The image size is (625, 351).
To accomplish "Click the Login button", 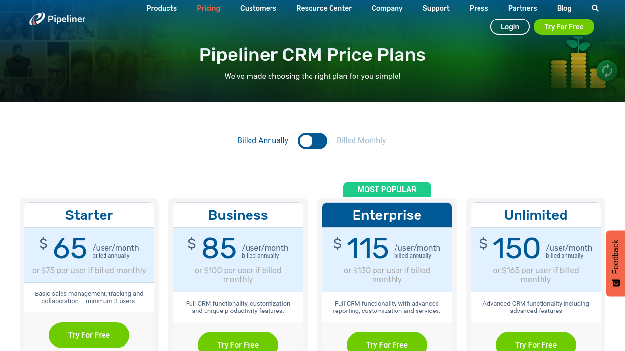I will (510, 27).
